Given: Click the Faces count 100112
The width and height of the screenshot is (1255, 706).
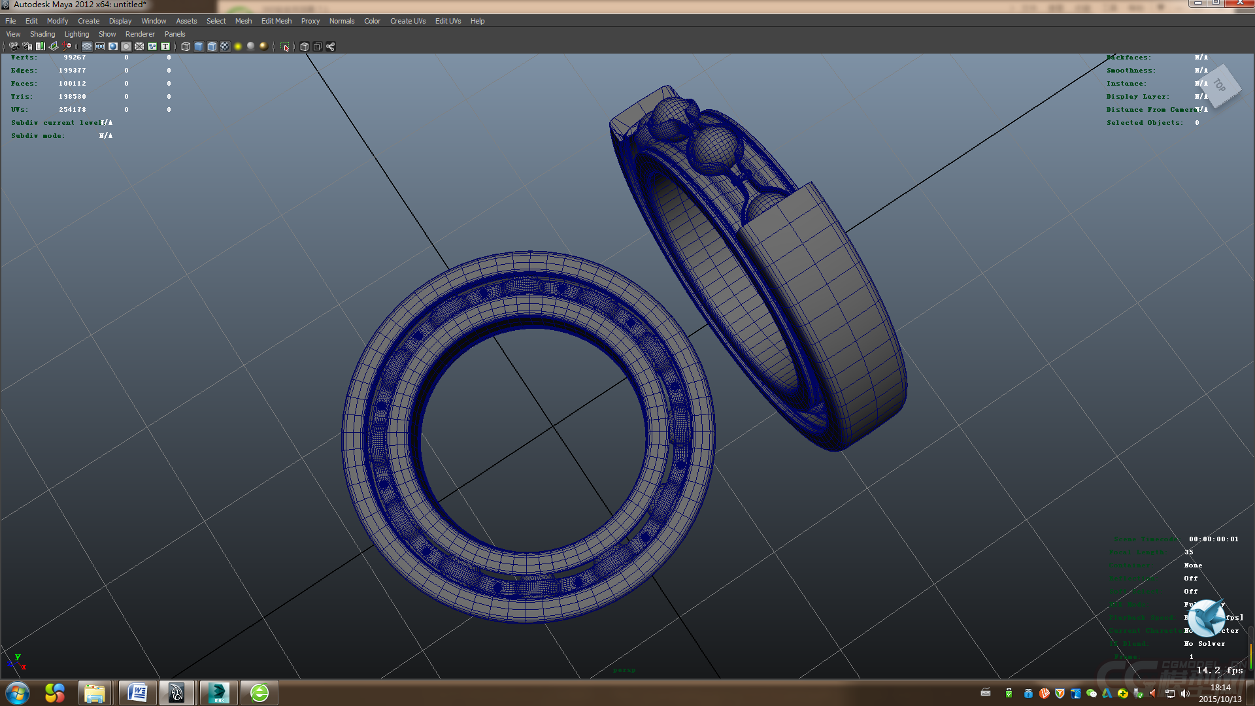Looking at the screenshot, I should [x=73, y=84].
